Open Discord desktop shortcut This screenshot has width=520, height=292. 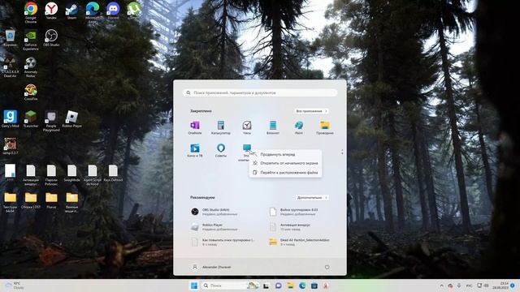pos(113,11)
